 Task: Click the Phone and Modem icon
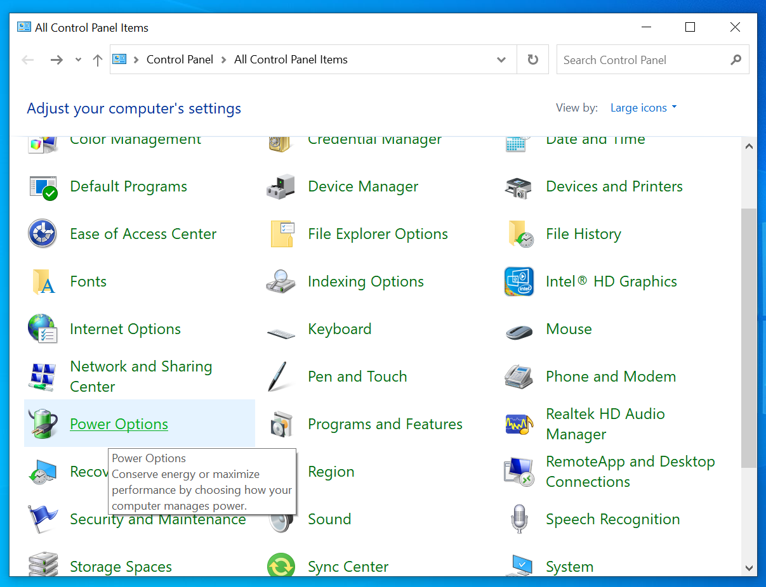point(518,377)
